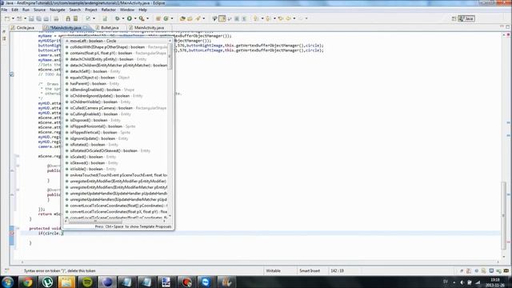
Task: Click the New Java Package icon
Action: pyautogui.click(x=158, y=18)
